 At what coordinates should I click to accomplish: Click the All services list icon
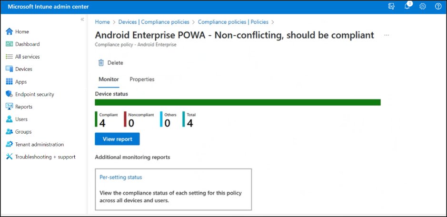pyautogui.click(x=9, y=57)
